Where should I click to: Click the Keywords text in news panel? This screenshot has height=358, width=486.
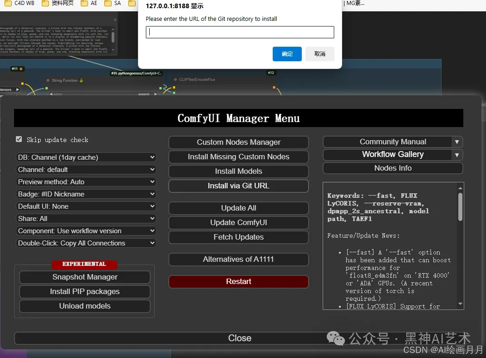tap(378, 207)
